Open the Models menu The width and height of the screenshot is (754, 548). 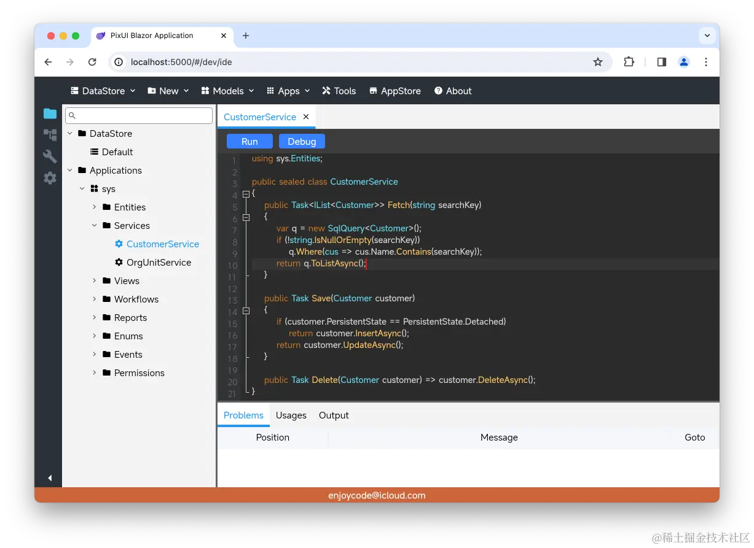[x=227, y=91]
